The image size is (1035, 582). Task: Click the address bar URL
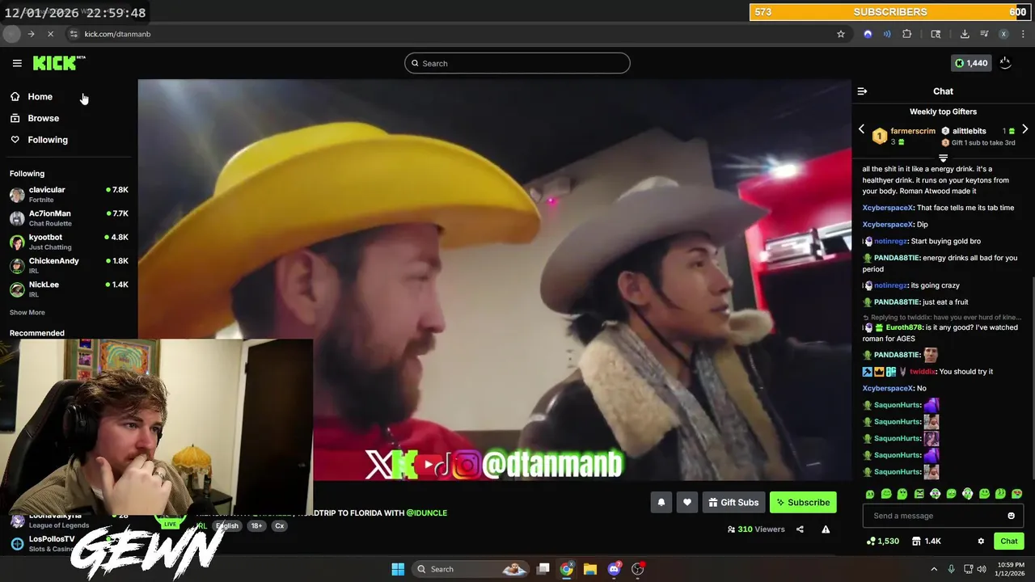[x=117, y=34]
